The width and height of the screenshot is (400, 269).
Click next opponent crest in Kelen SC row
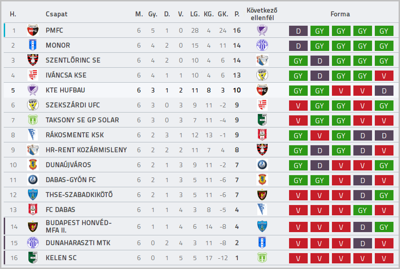[x=262, y=257]
